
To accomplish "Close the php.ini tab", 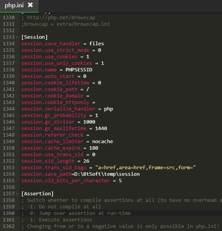I will coord(30,5).
